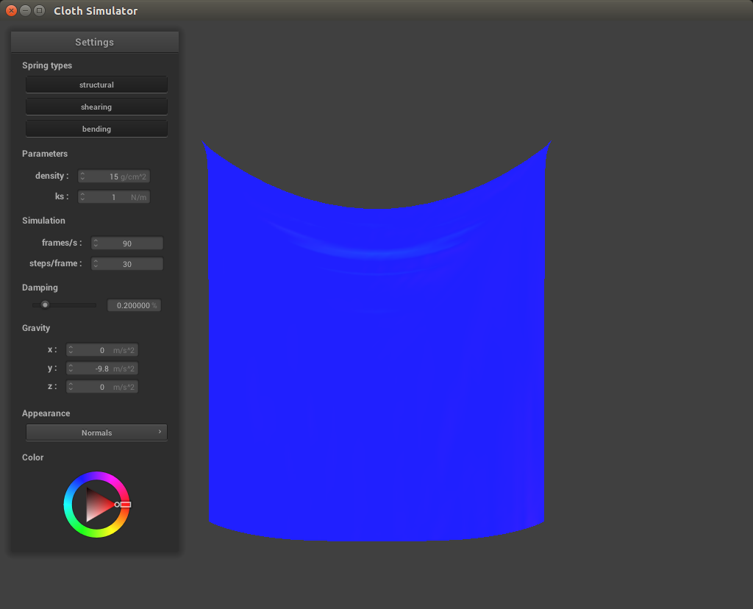
Task: Click the ks spinner arrows
Action: click(x=82, y=197)
